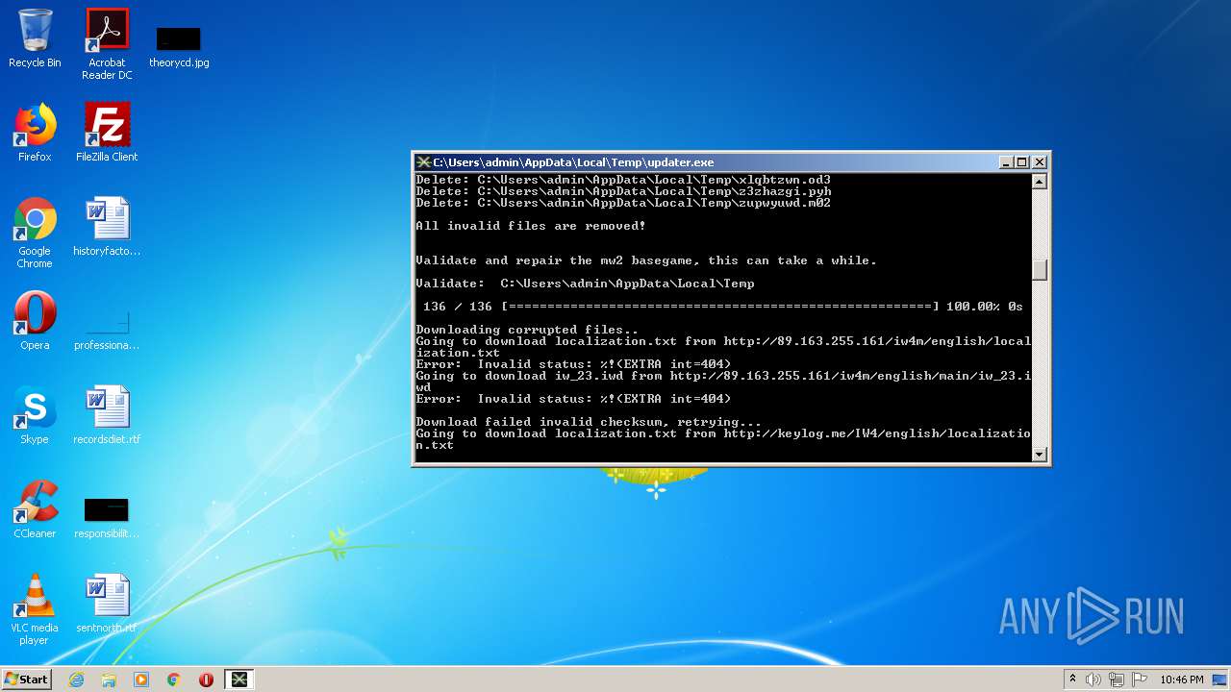This screenshot has width=1231, height=692.
Task: Open Firefox desktop shortcut
Action: coord(35,133)
